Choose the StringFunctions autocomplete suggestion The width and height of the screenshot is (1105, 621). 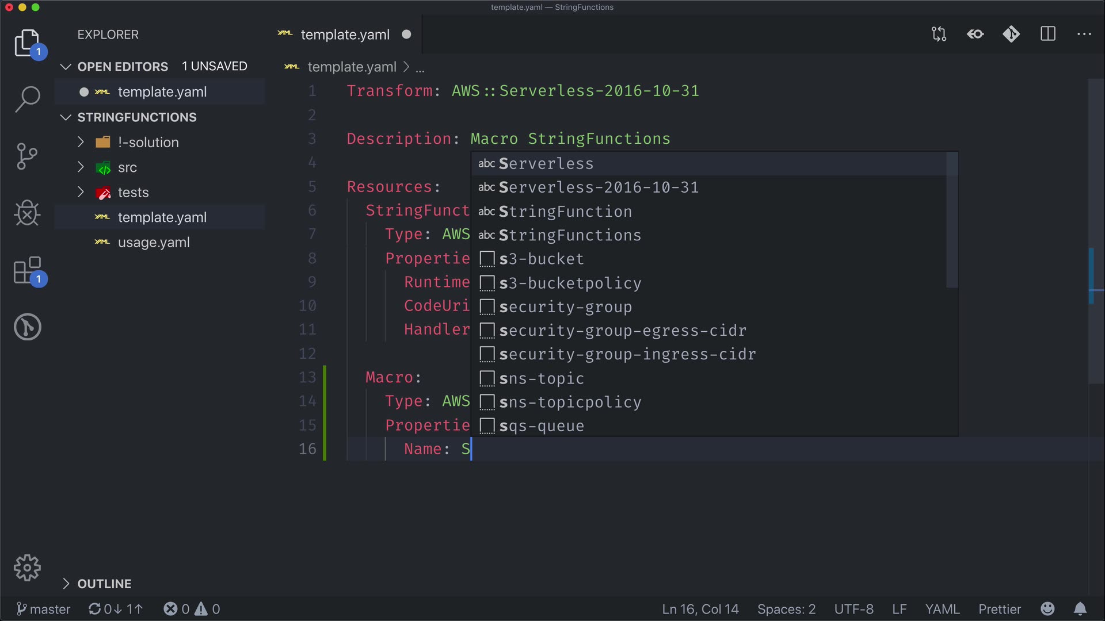tap(570, 235)
